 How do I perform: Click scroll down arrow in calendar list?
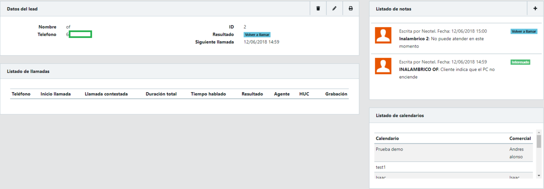point(539,175)
